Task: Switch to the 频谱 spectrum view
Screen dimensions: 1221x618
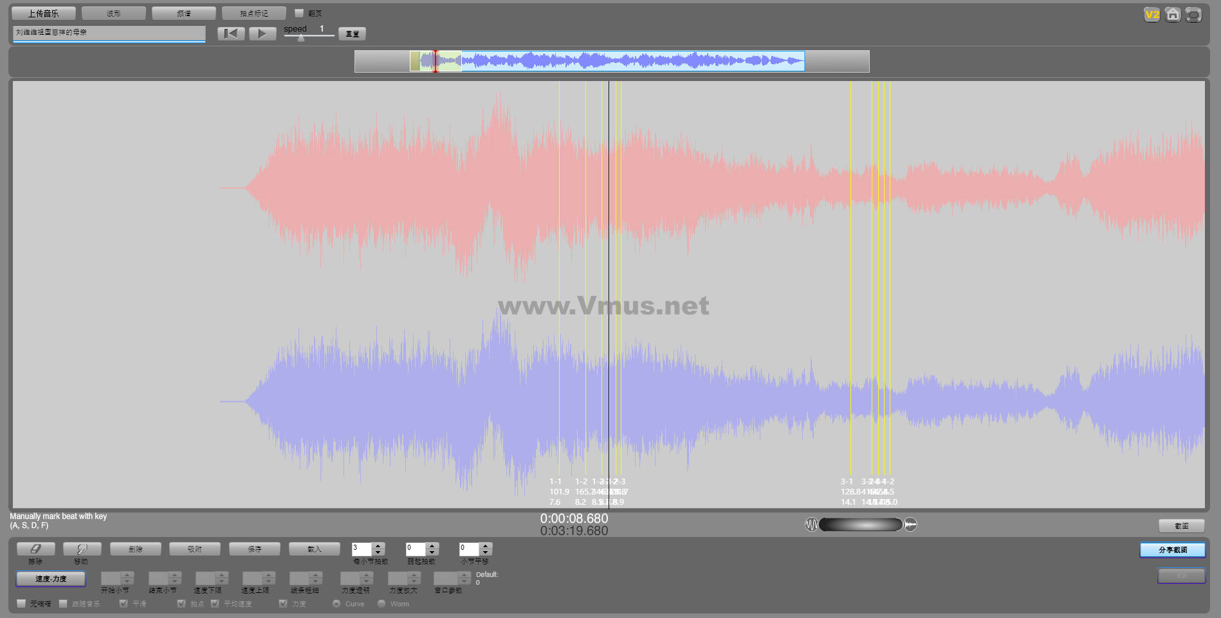Action: coord(184,14)
